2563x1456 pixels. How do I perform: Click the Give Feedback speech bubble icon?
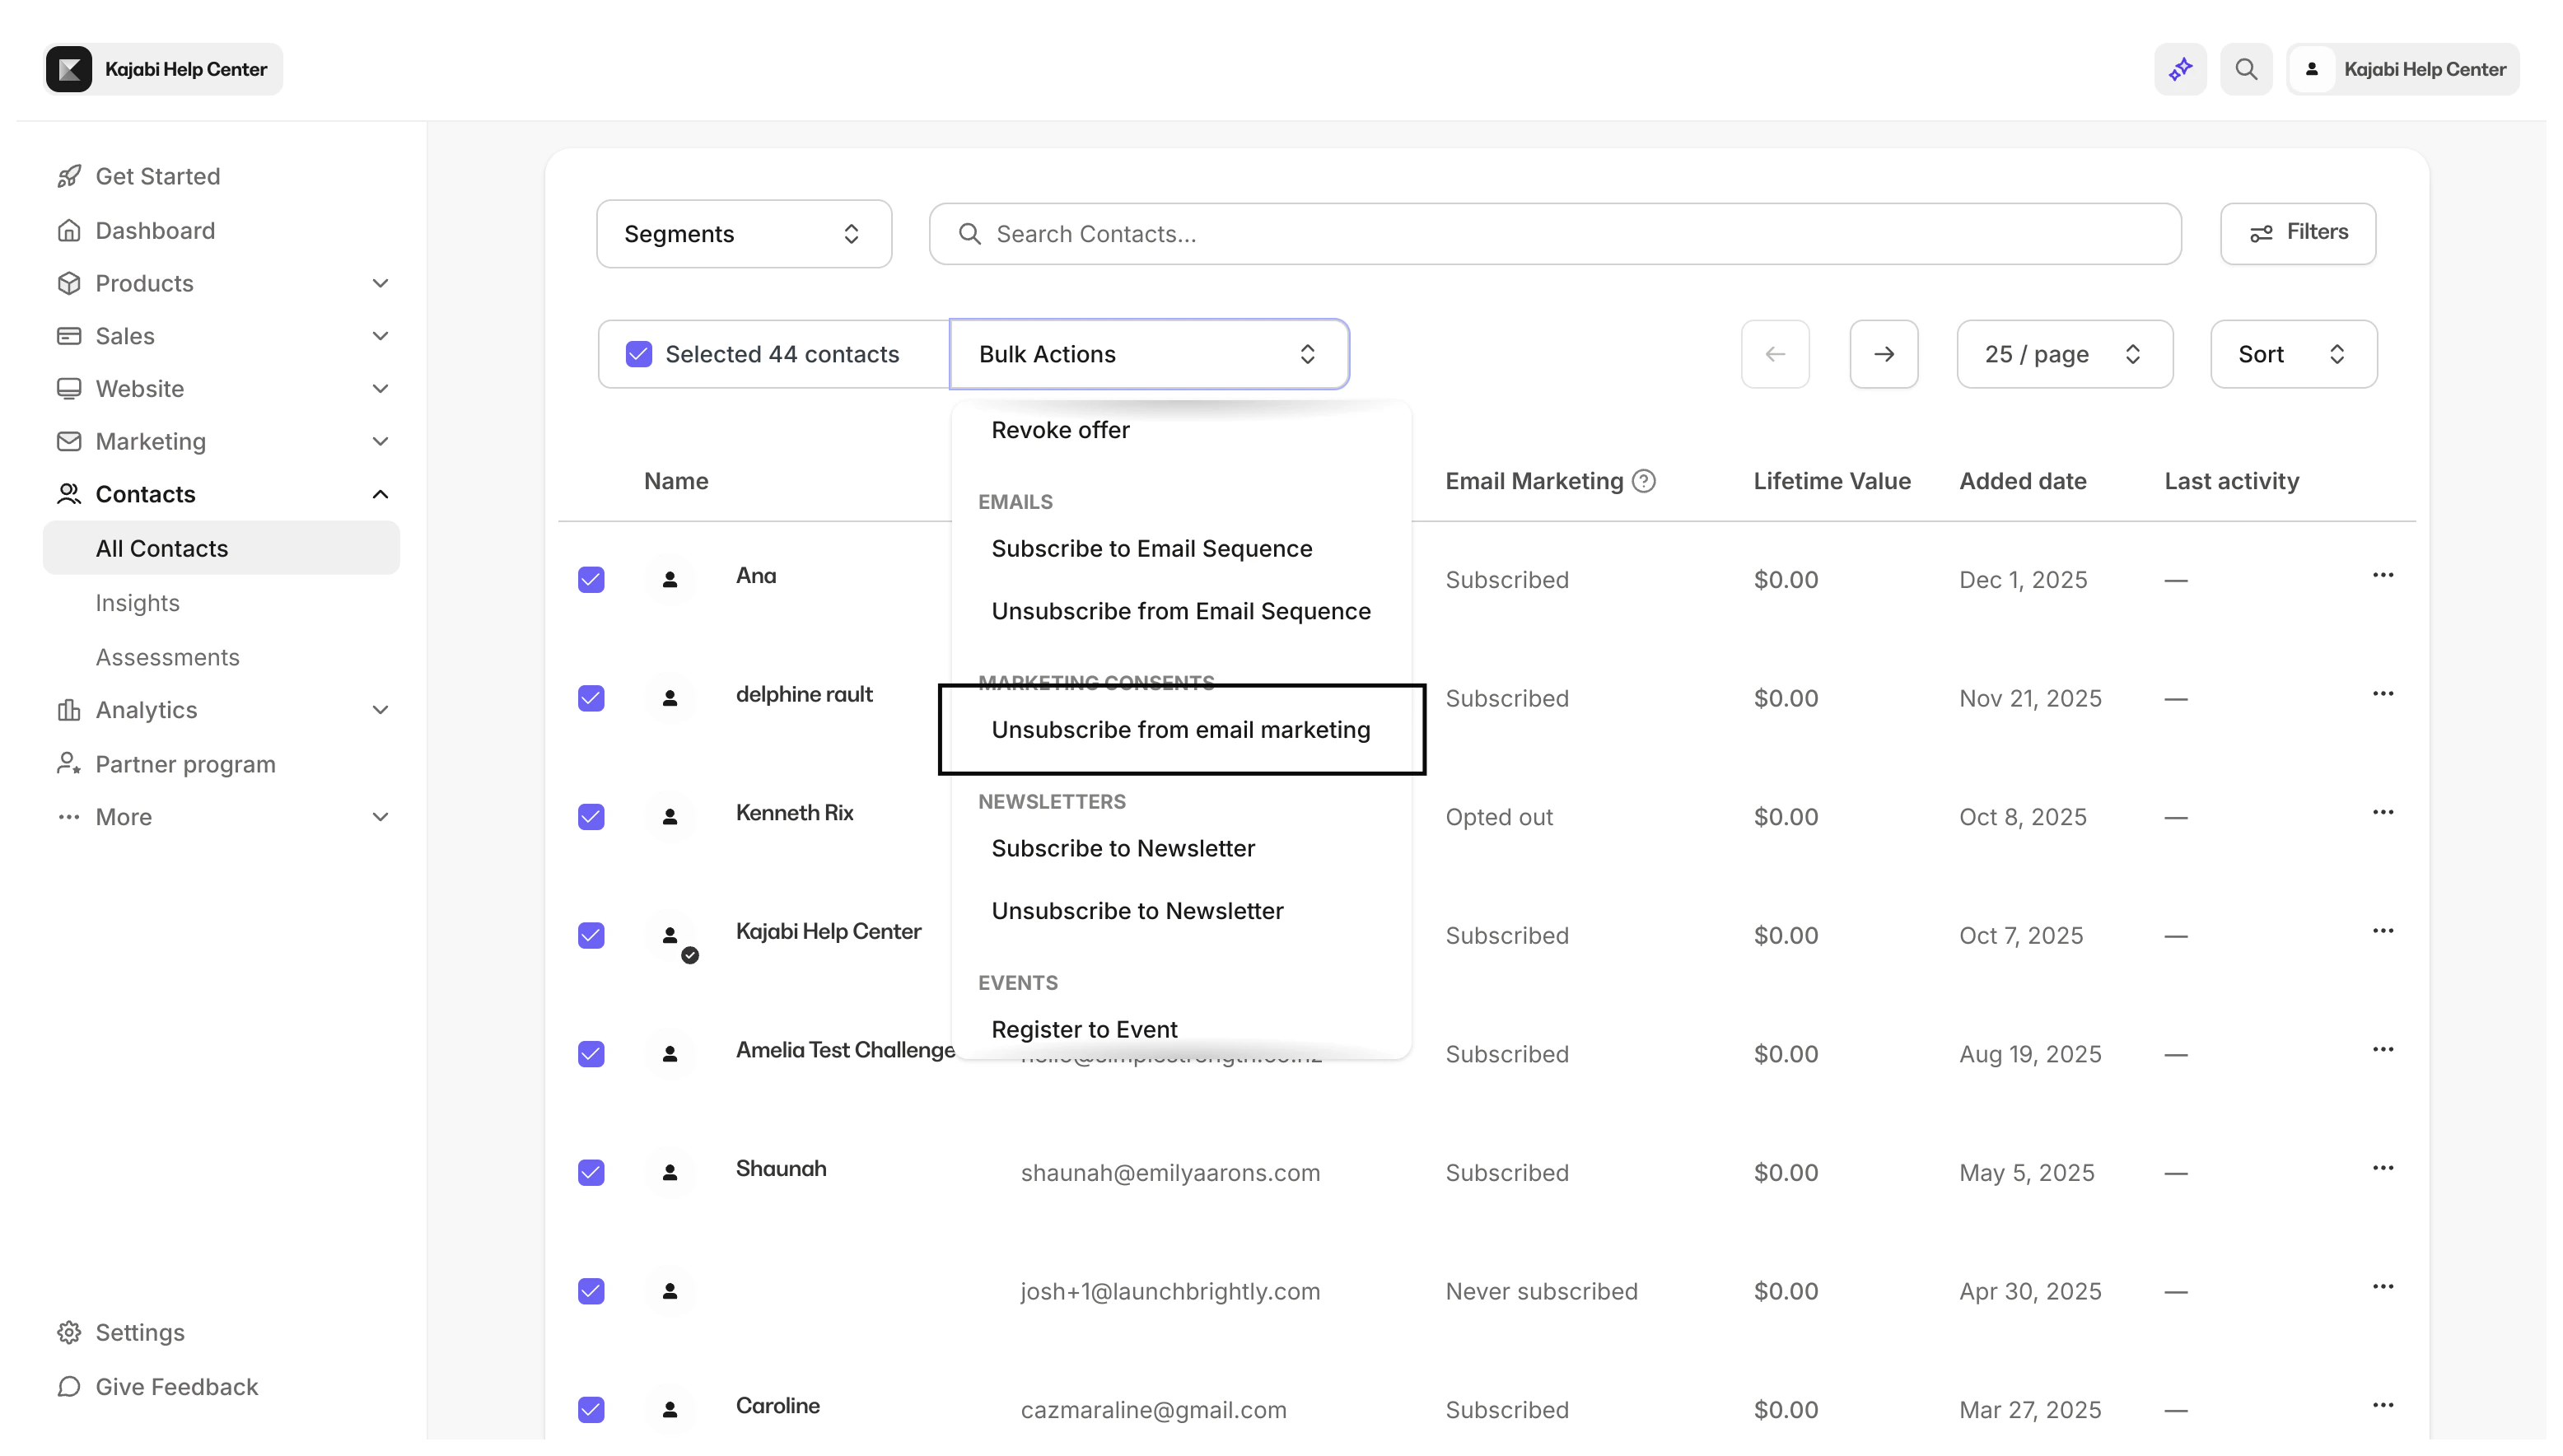point(68,1387)
